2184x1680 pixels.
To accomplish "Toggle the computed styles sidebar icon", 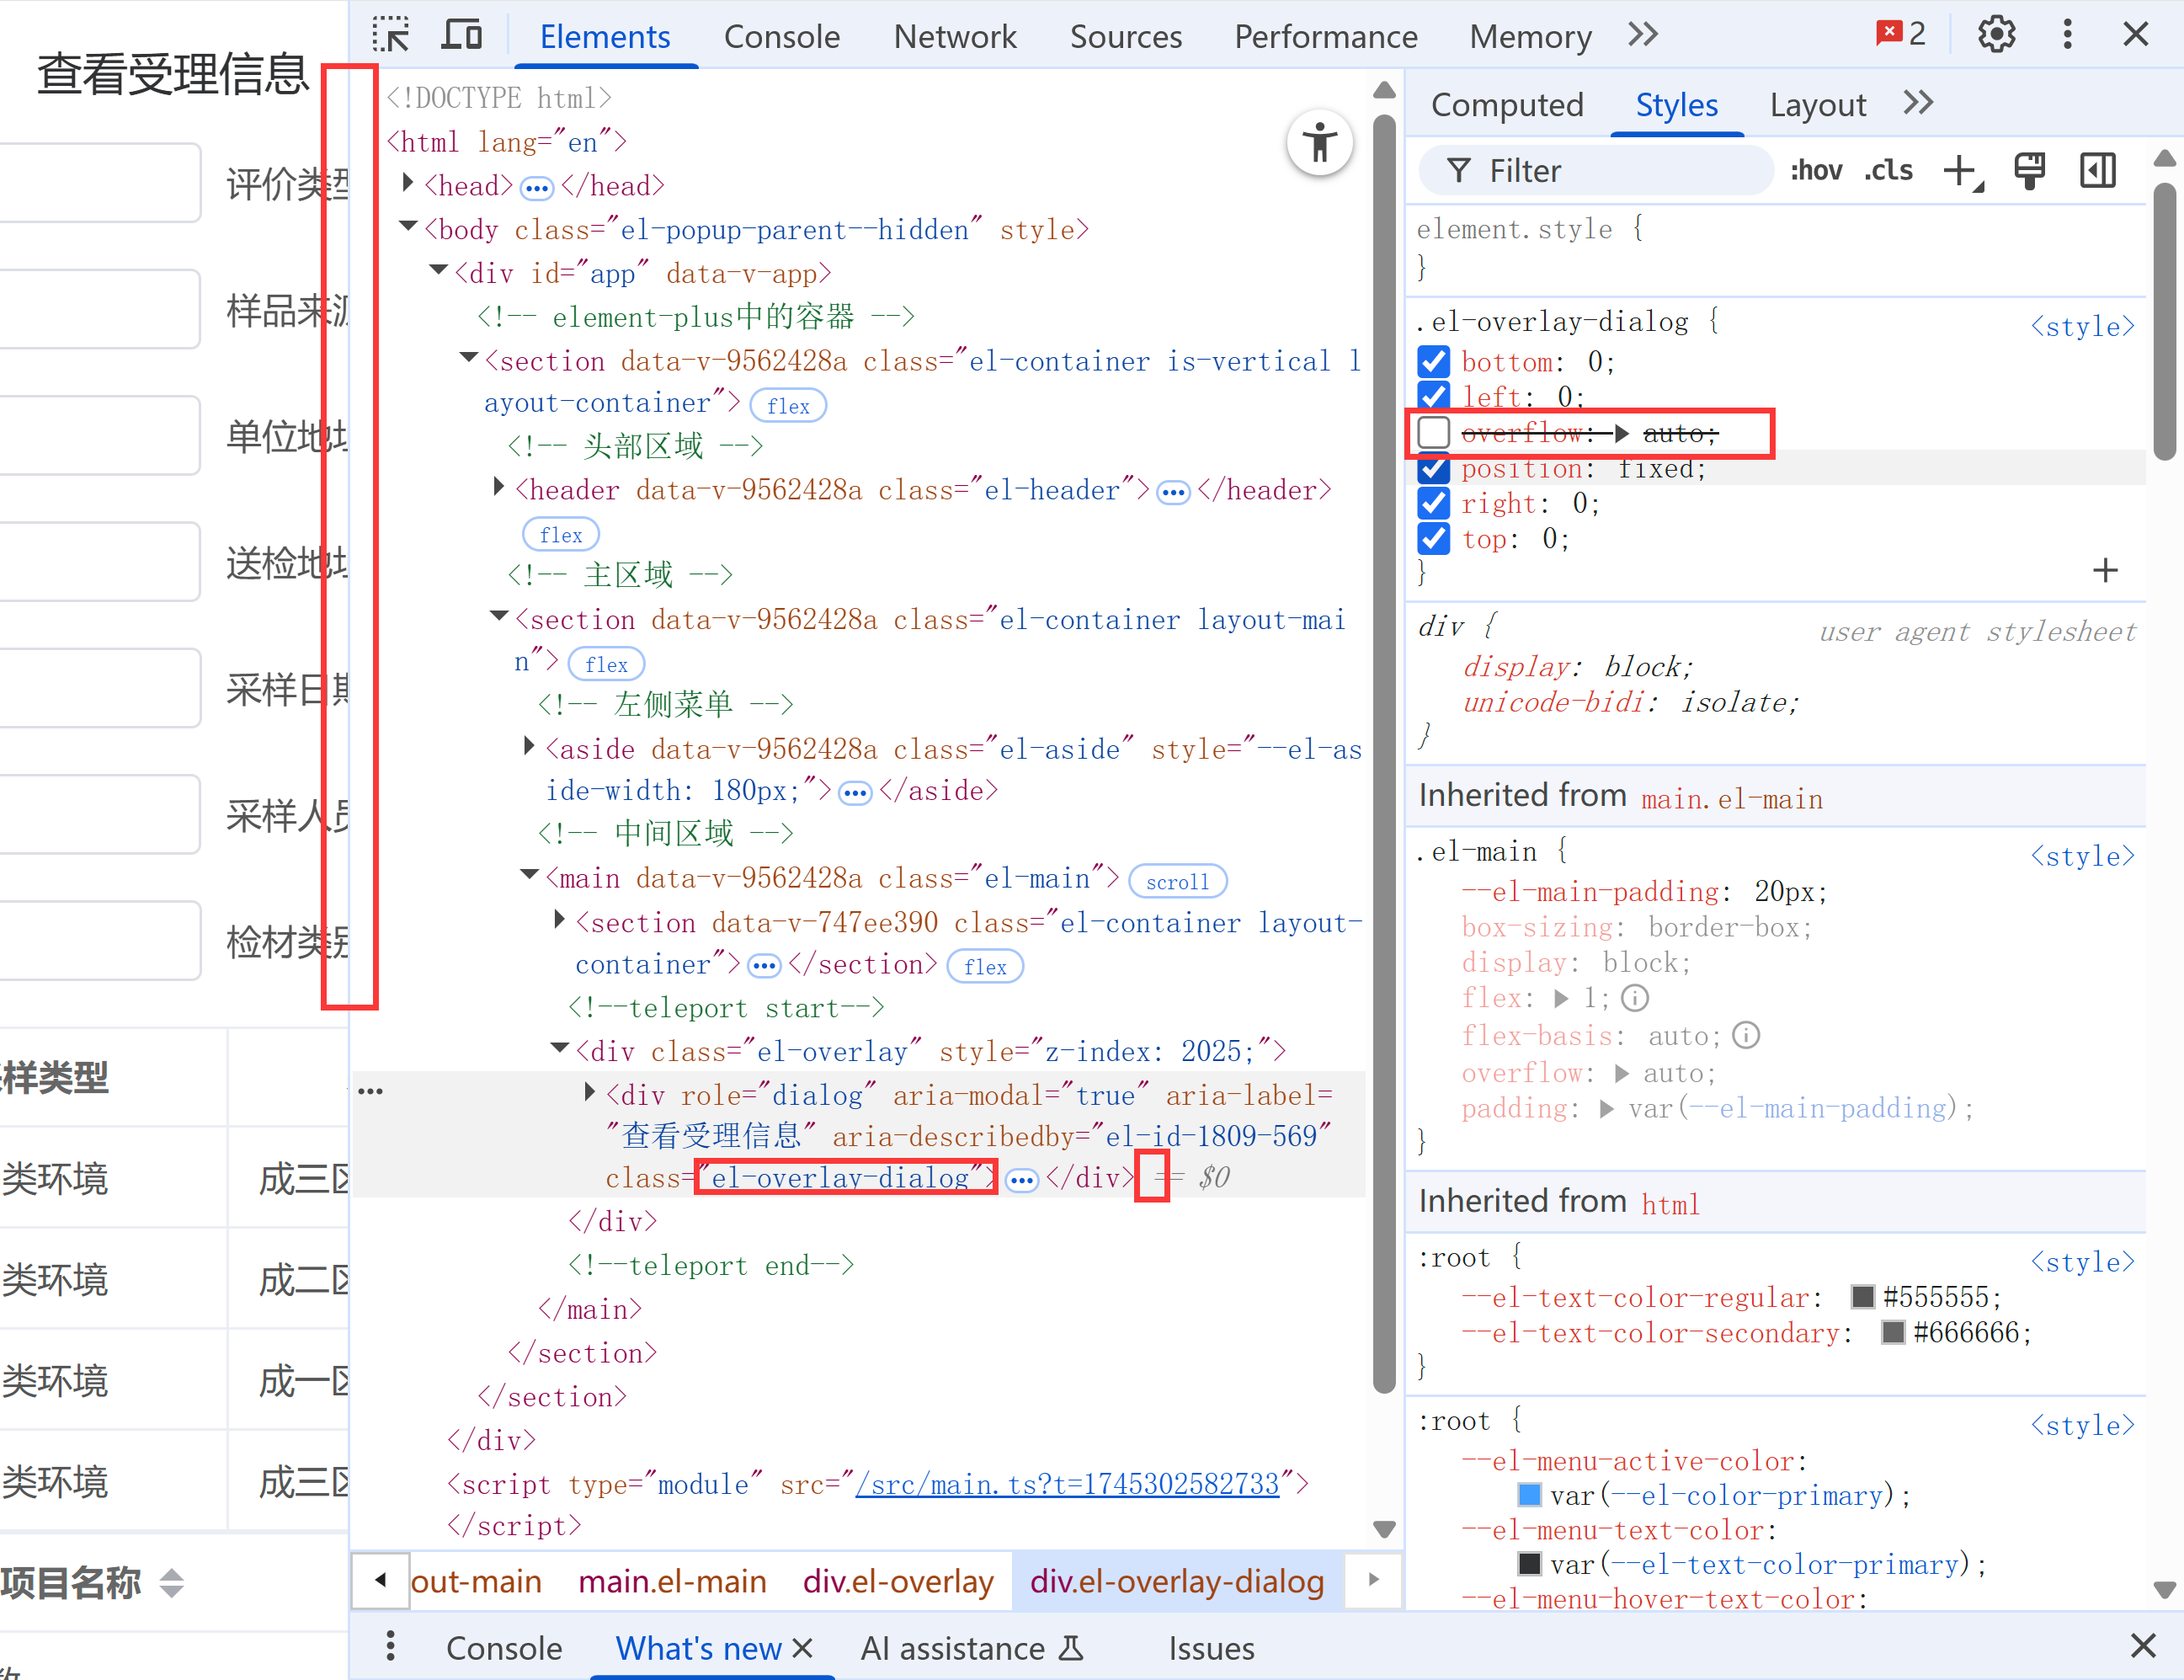I will click(x=2097, y=171).
